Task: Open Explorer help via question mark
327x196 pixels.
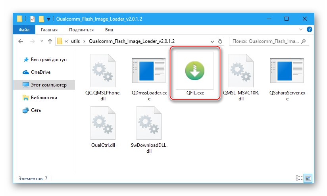Action: click(x=309, y=29)
